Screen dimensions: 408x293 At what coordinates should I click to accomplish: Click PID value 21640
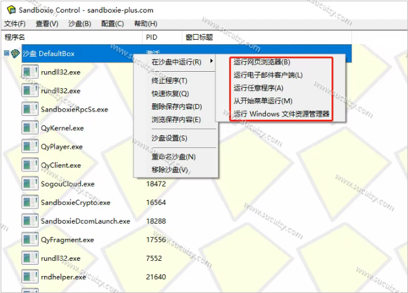156,277
